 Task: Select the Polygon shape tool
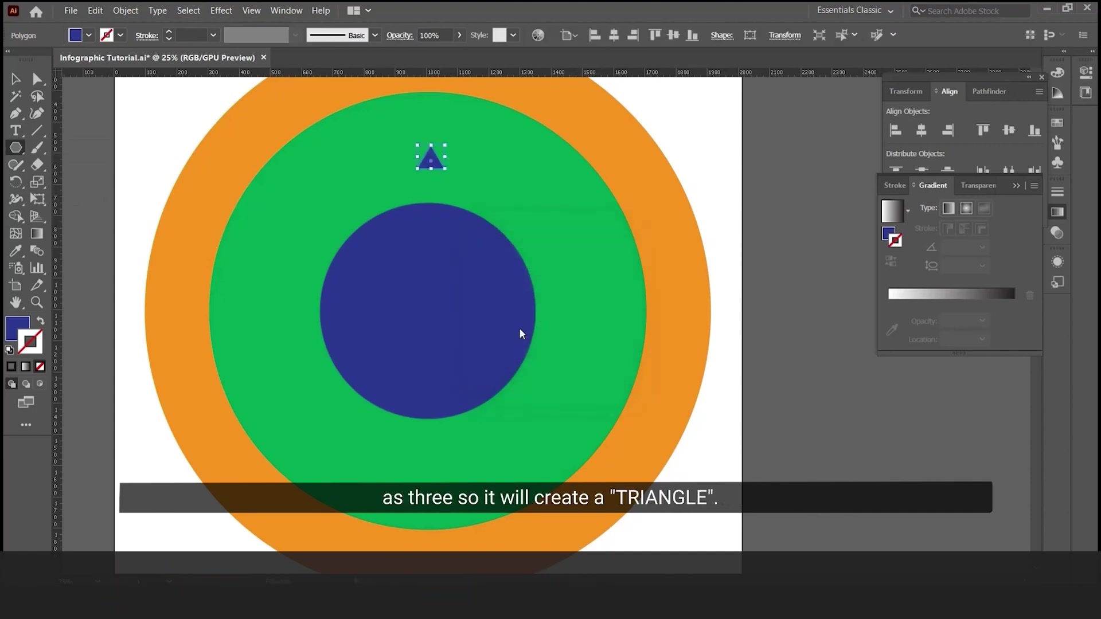[15, 148]
